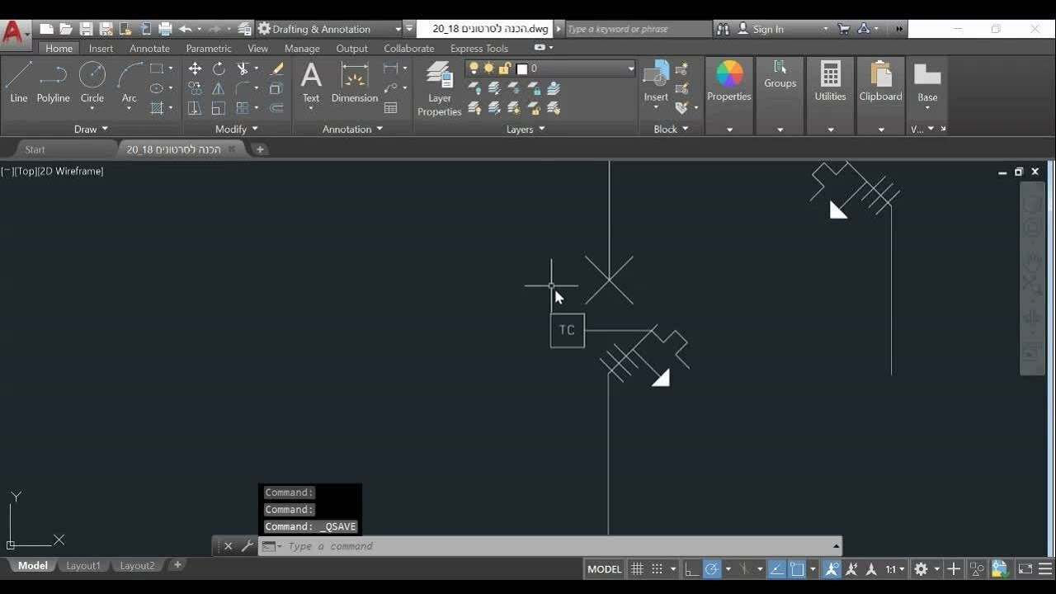Choose the Rectangle draw tool

[x=157, y=68]
